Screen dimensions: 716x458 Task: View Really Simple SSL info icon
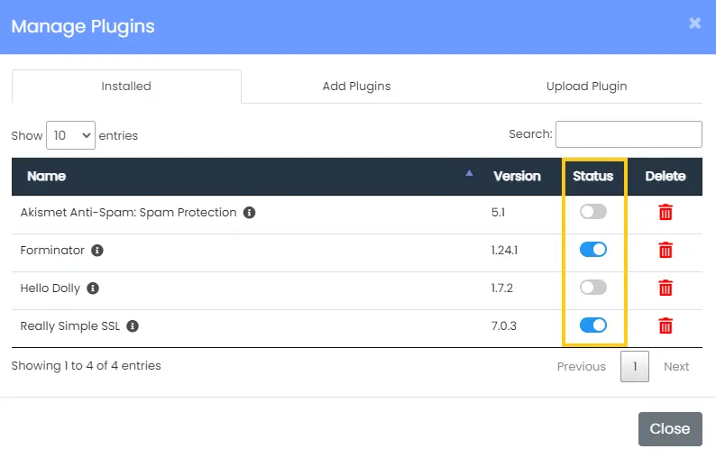(133, 326)
